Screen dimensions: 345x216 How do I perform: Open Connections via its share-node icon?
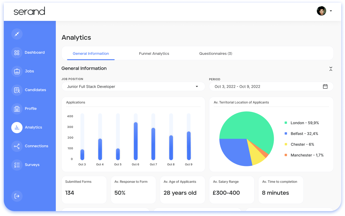17,146
